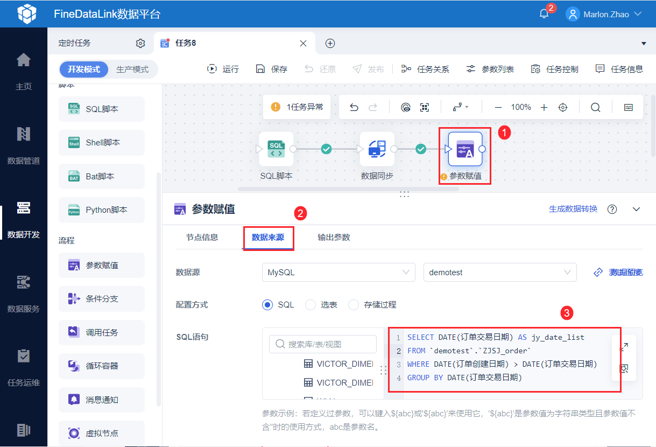
Task: Open 任务运维 sidebar section
Action: [x=24, y=368]
